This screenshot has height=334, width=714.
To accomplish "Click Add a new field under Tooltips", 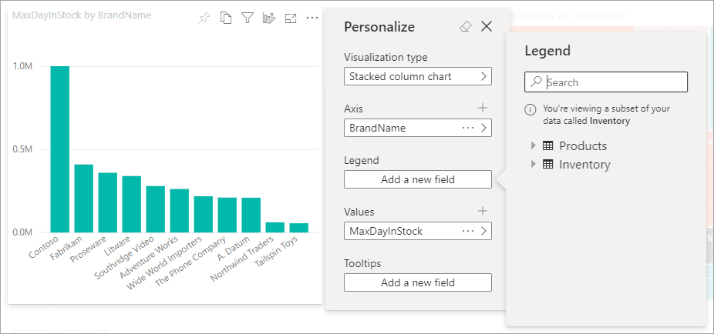I will click(417, 282).
